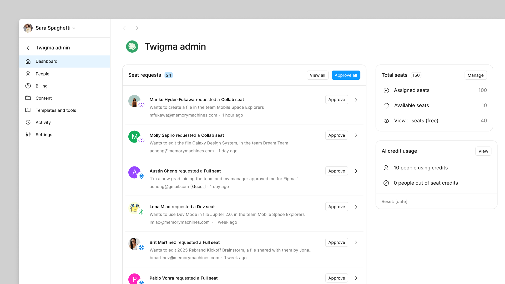Screen dimensions: 505x284
Task: Click View all seat requests
Action: 317,75
